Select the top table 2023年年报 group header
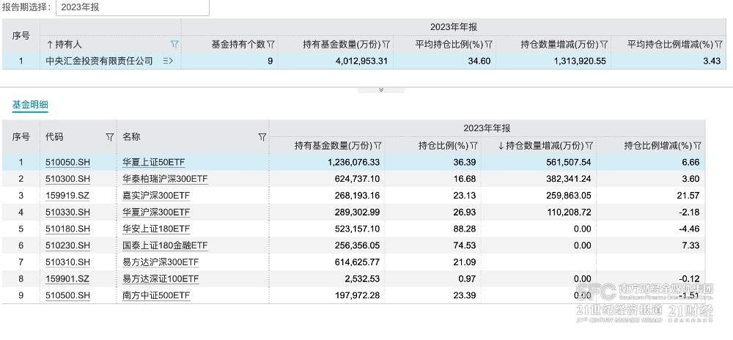Screen dimensions: 733x340 pos(454,27)
